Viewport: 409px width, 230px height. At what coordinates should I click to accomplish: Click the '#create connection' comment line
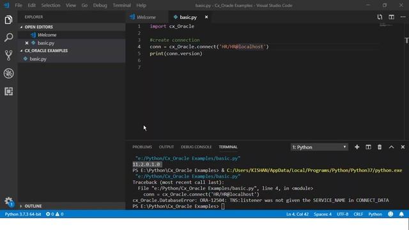[x=174, y=40]
